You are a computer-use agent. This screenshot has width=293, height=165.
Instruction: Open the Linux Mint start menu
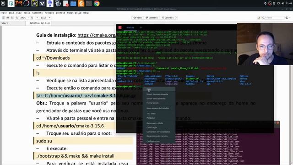(x=3, y=3)
